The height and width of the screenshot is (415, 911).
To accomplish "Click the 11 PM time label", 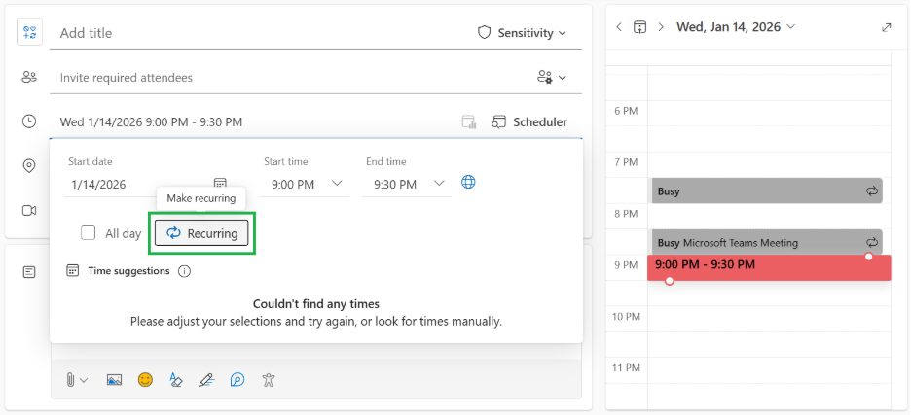I will 627,368.
